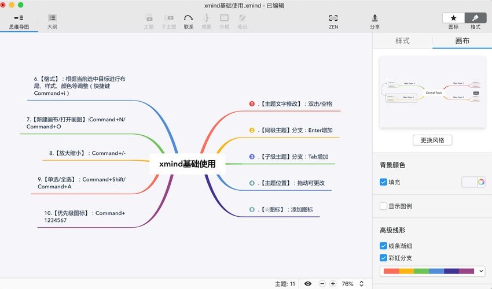Click the 笔记 notes icon
The image size is (492, 289).
tap(242, 18)
